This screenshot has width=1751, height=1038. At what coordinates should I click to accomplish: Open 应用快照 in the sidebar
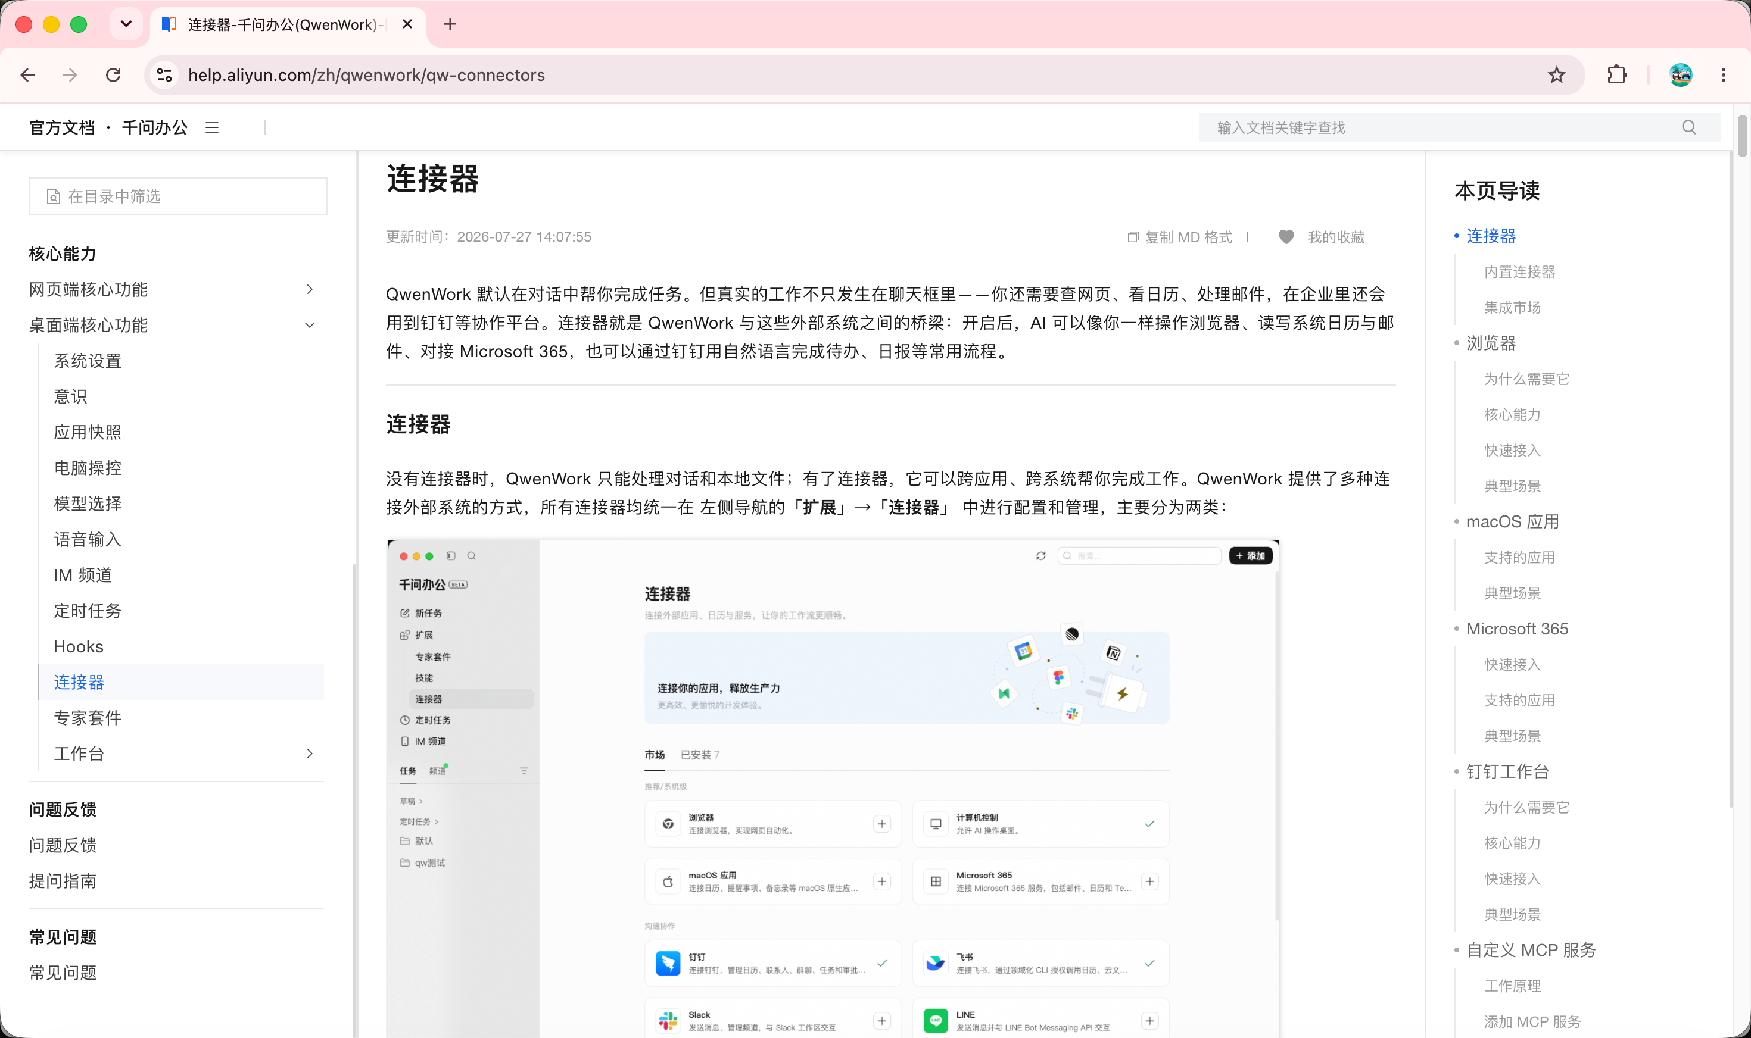[x=88, y=432]
